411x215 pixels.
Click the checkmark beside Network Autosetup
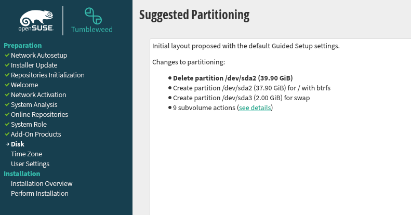coord(7,55)
